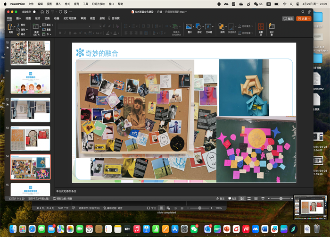This screenshot has height=237, width=330.
Task: Open the more options ellipsis in title bar
Action: pyautogui.click(x=71, y=12)
